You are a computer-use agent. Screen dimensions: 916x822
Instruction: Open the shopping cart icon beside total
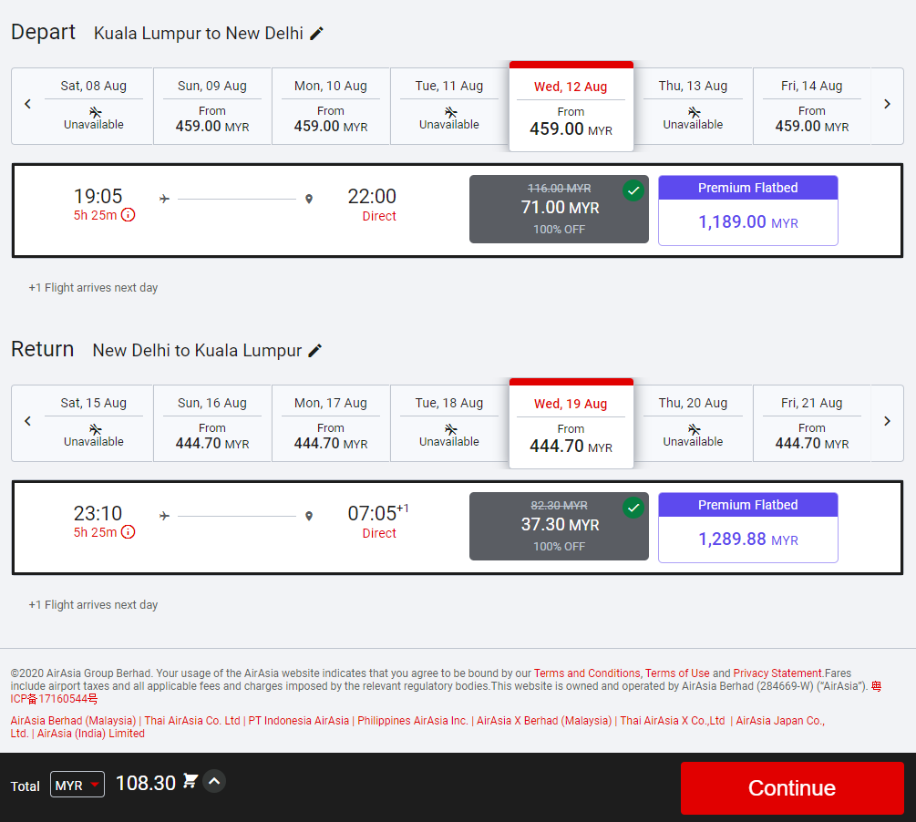point(190,781)
